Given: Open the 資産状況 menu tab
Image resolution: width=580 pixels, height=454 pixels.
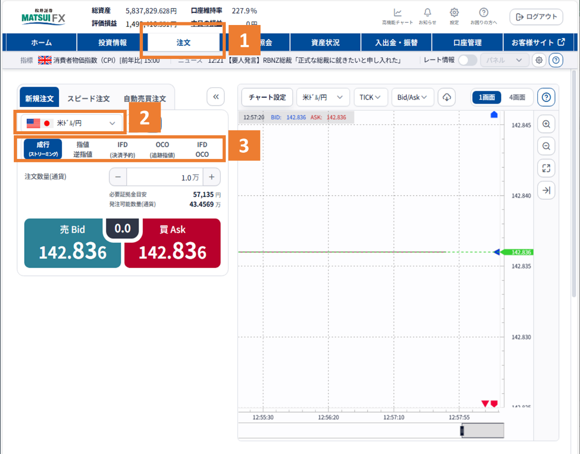Looking at the screenshot, I should 325,43.
